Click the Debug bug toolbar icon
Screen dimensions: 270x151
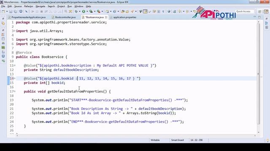coord(76,11)
